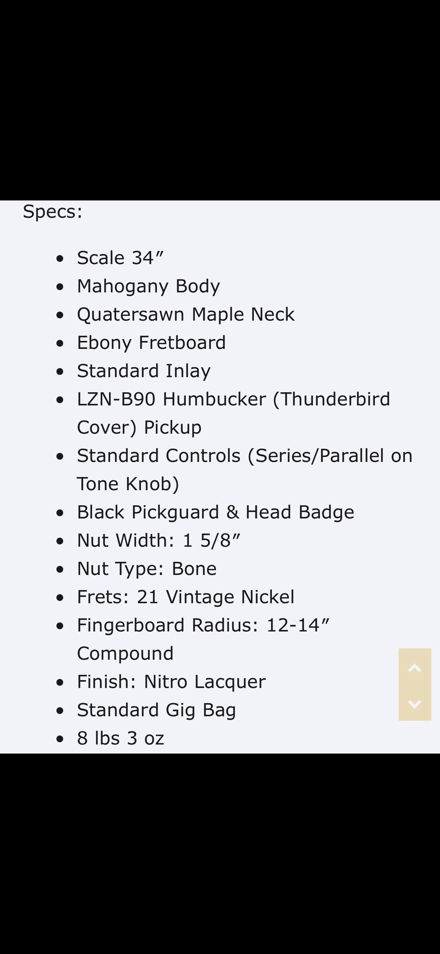The image size is (440, 954).
Task: Tap the 'Nut Width: 1 5/8″' line
Action: [x=158, y=541]
